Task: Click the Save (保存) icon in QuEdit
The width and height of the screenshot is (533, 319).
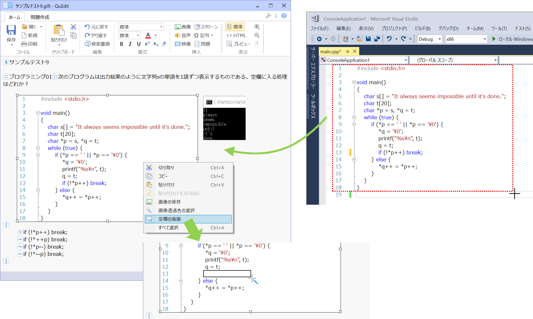Action: coord(11,30)
